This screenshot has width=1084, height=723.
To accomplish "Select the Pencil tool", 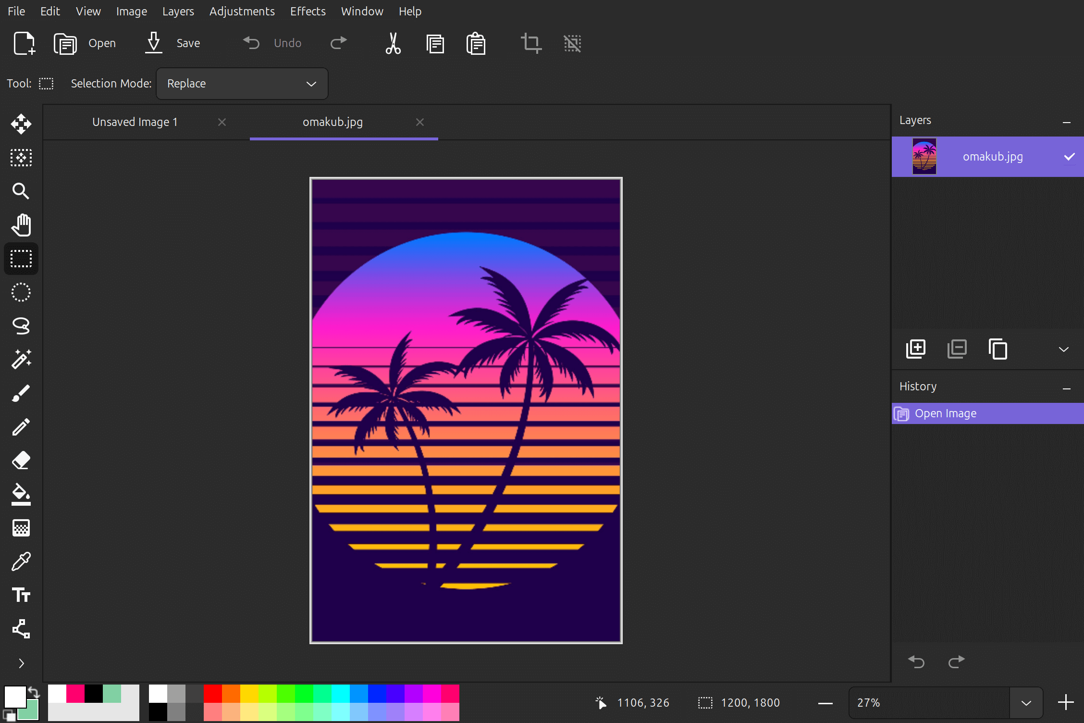I will click(21, 427).
